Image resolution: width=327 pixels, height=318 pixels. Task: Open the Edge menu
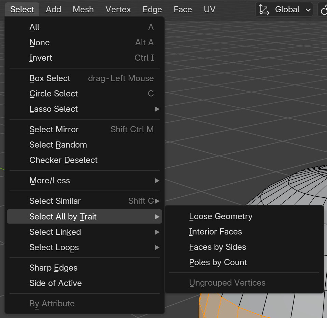pyautogui.click(x=152, y=9)
